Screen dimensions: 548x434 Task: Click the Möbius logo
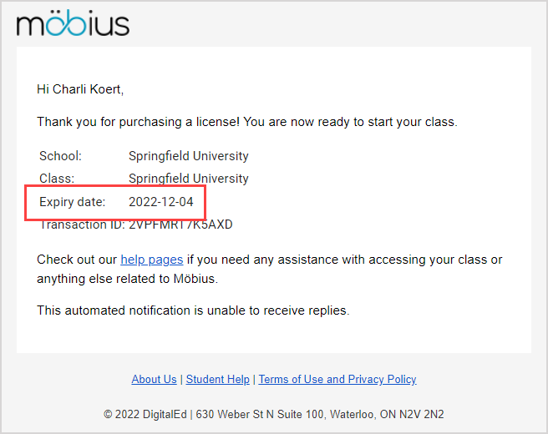point(73,23)
